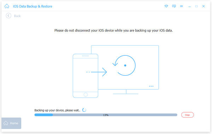Viewport: 212px width, 134px height.
Task: Close the iOS Data Backup window
Action: coord(204,6)
